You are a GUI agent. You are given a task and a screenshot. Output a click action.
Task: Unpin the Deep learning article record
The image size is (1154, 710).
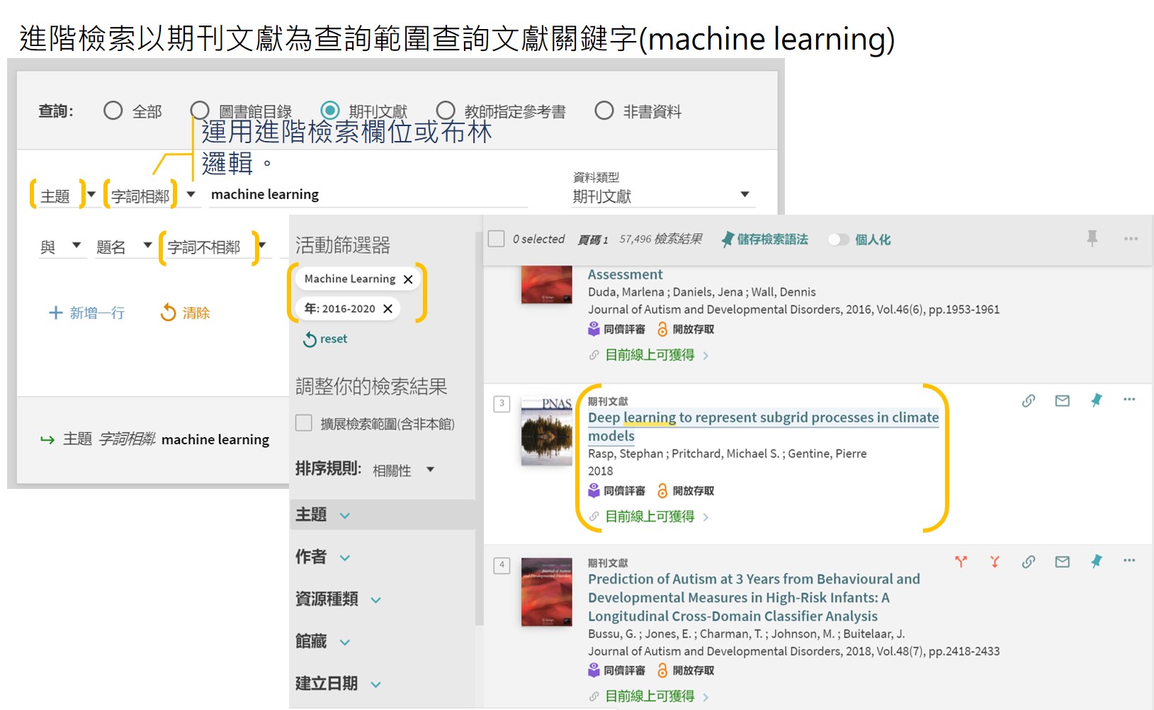[1096, 401]
